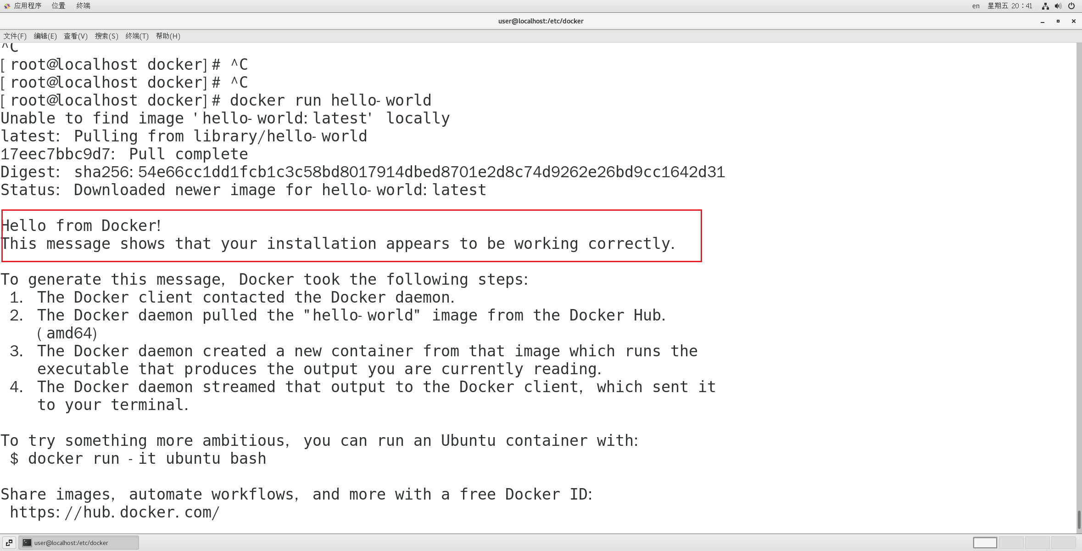Open the 帮助(H) menu
This screenshot has width=1082, height=551.
pyautogui.click(x=168, y=36)
